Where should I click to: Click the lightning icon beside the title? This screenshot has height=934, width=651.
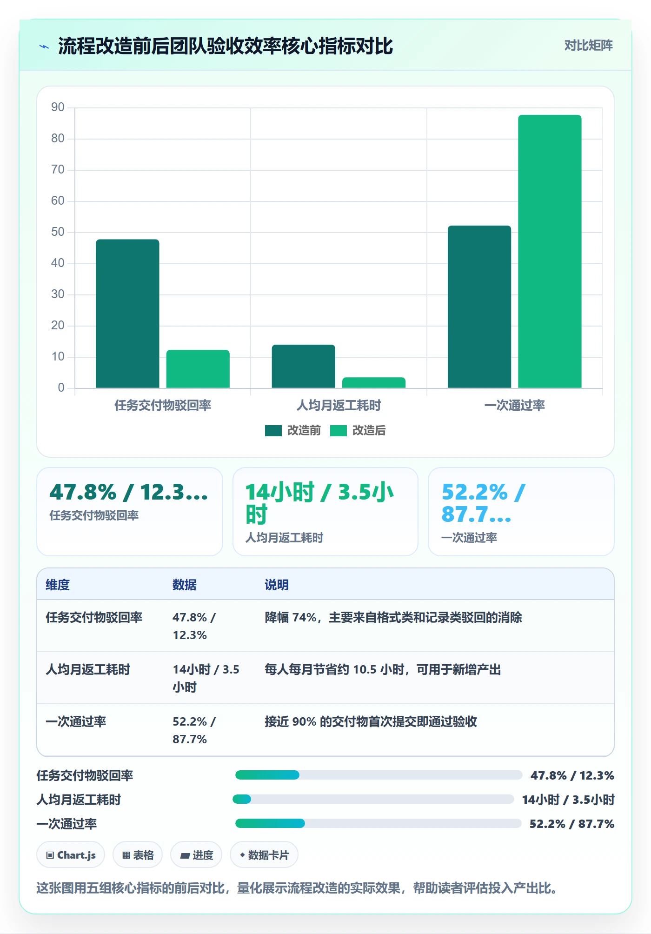pos(44,47)
